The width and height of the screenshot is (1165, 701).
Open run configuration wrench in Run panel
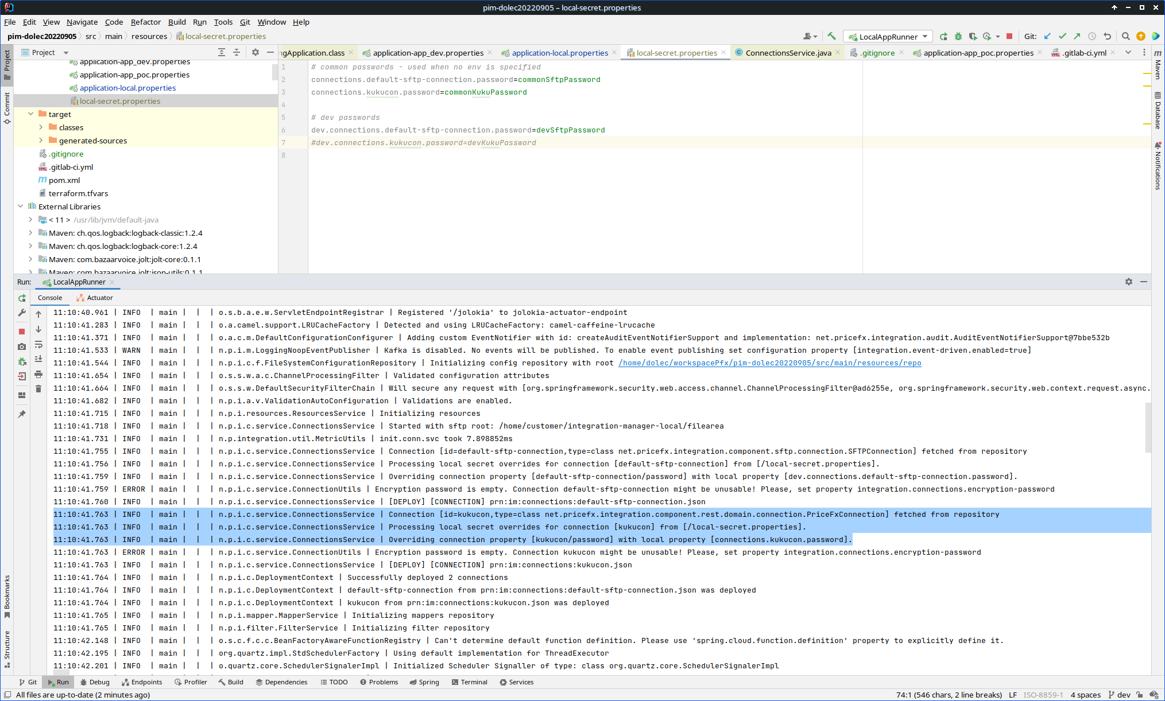(x=22, y=313)
